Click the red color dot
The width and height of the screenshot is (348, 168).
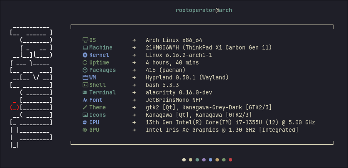pos(230,160)
